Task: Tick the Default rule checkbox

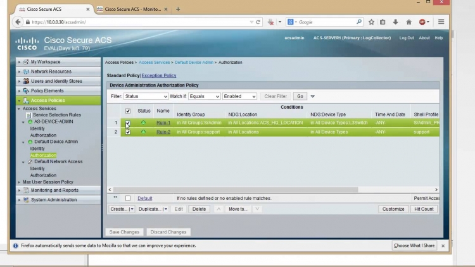Action: coord(128,198)
